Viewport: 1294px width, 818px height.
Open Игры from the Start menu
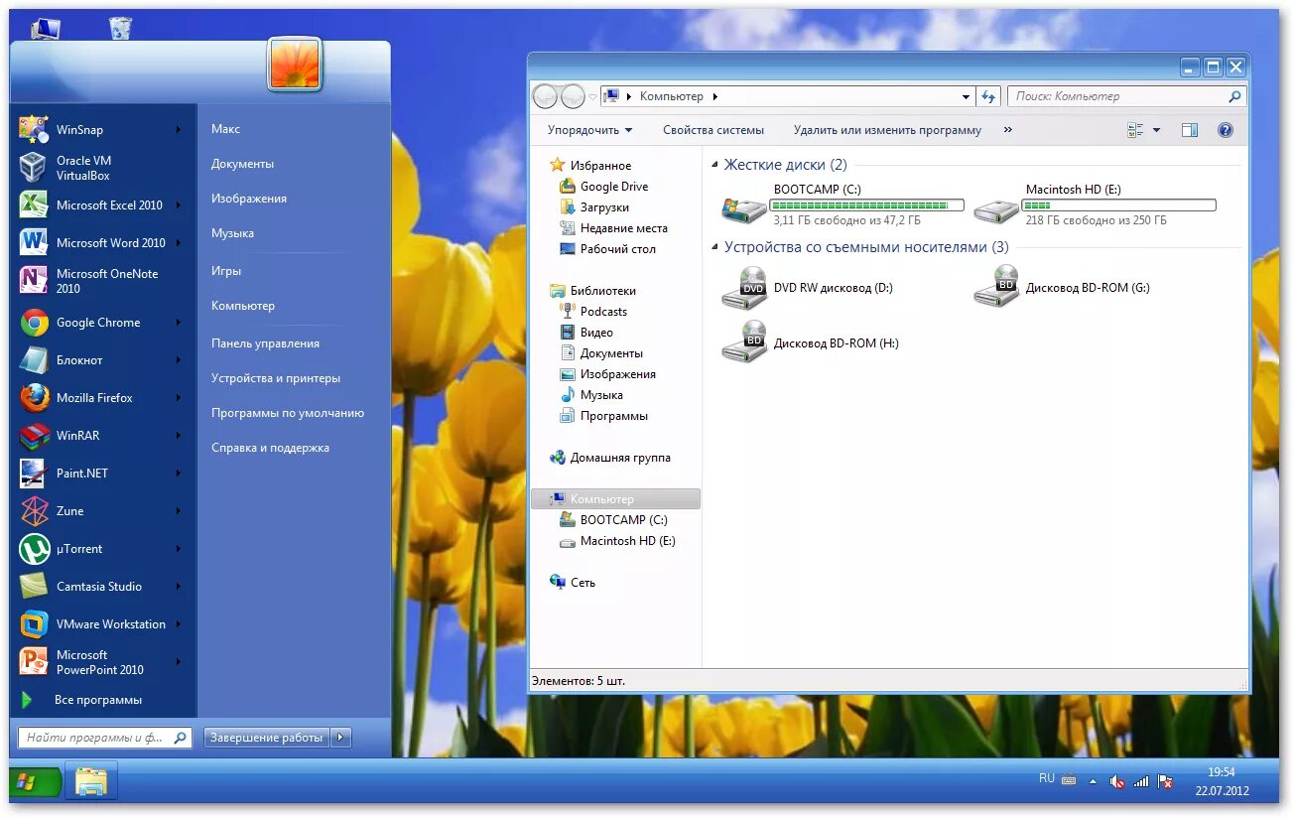pyautogui.click(x=226, y=271)
